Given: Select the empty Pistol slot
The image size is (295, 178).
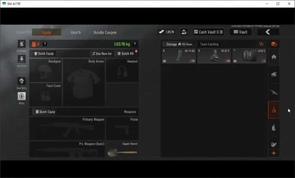Looking at the screenshot, I should [122, 128].
